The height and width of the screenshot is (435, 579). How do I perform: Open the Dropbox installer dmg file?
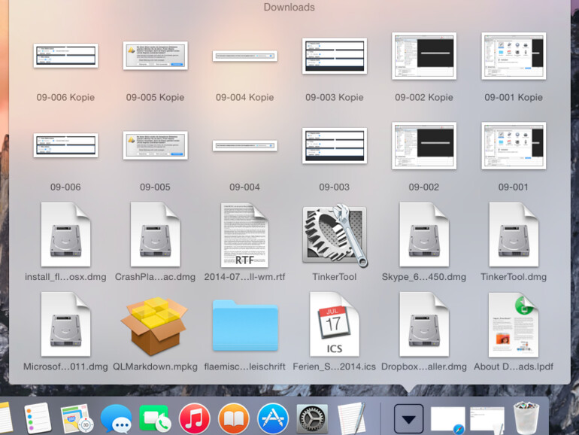(x=424, y=325)
